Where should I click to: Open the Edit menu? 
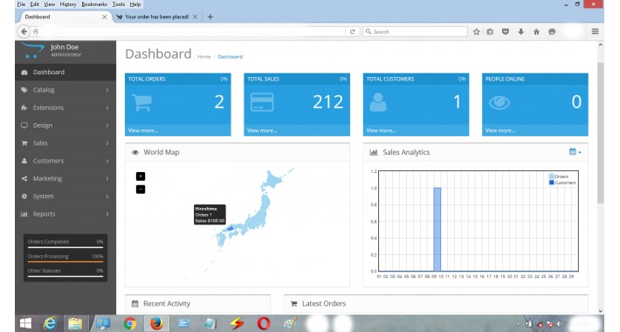coord(34,4)
